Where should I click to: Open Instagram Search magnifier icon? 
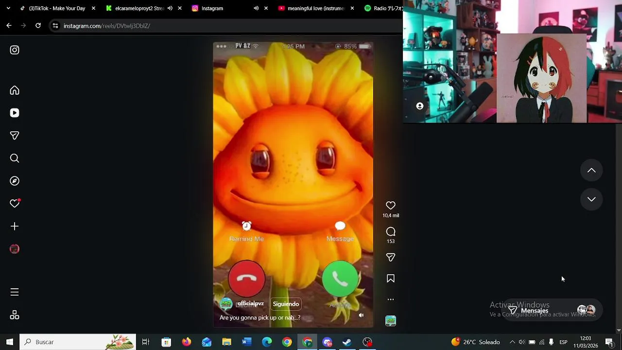point(15,158)
